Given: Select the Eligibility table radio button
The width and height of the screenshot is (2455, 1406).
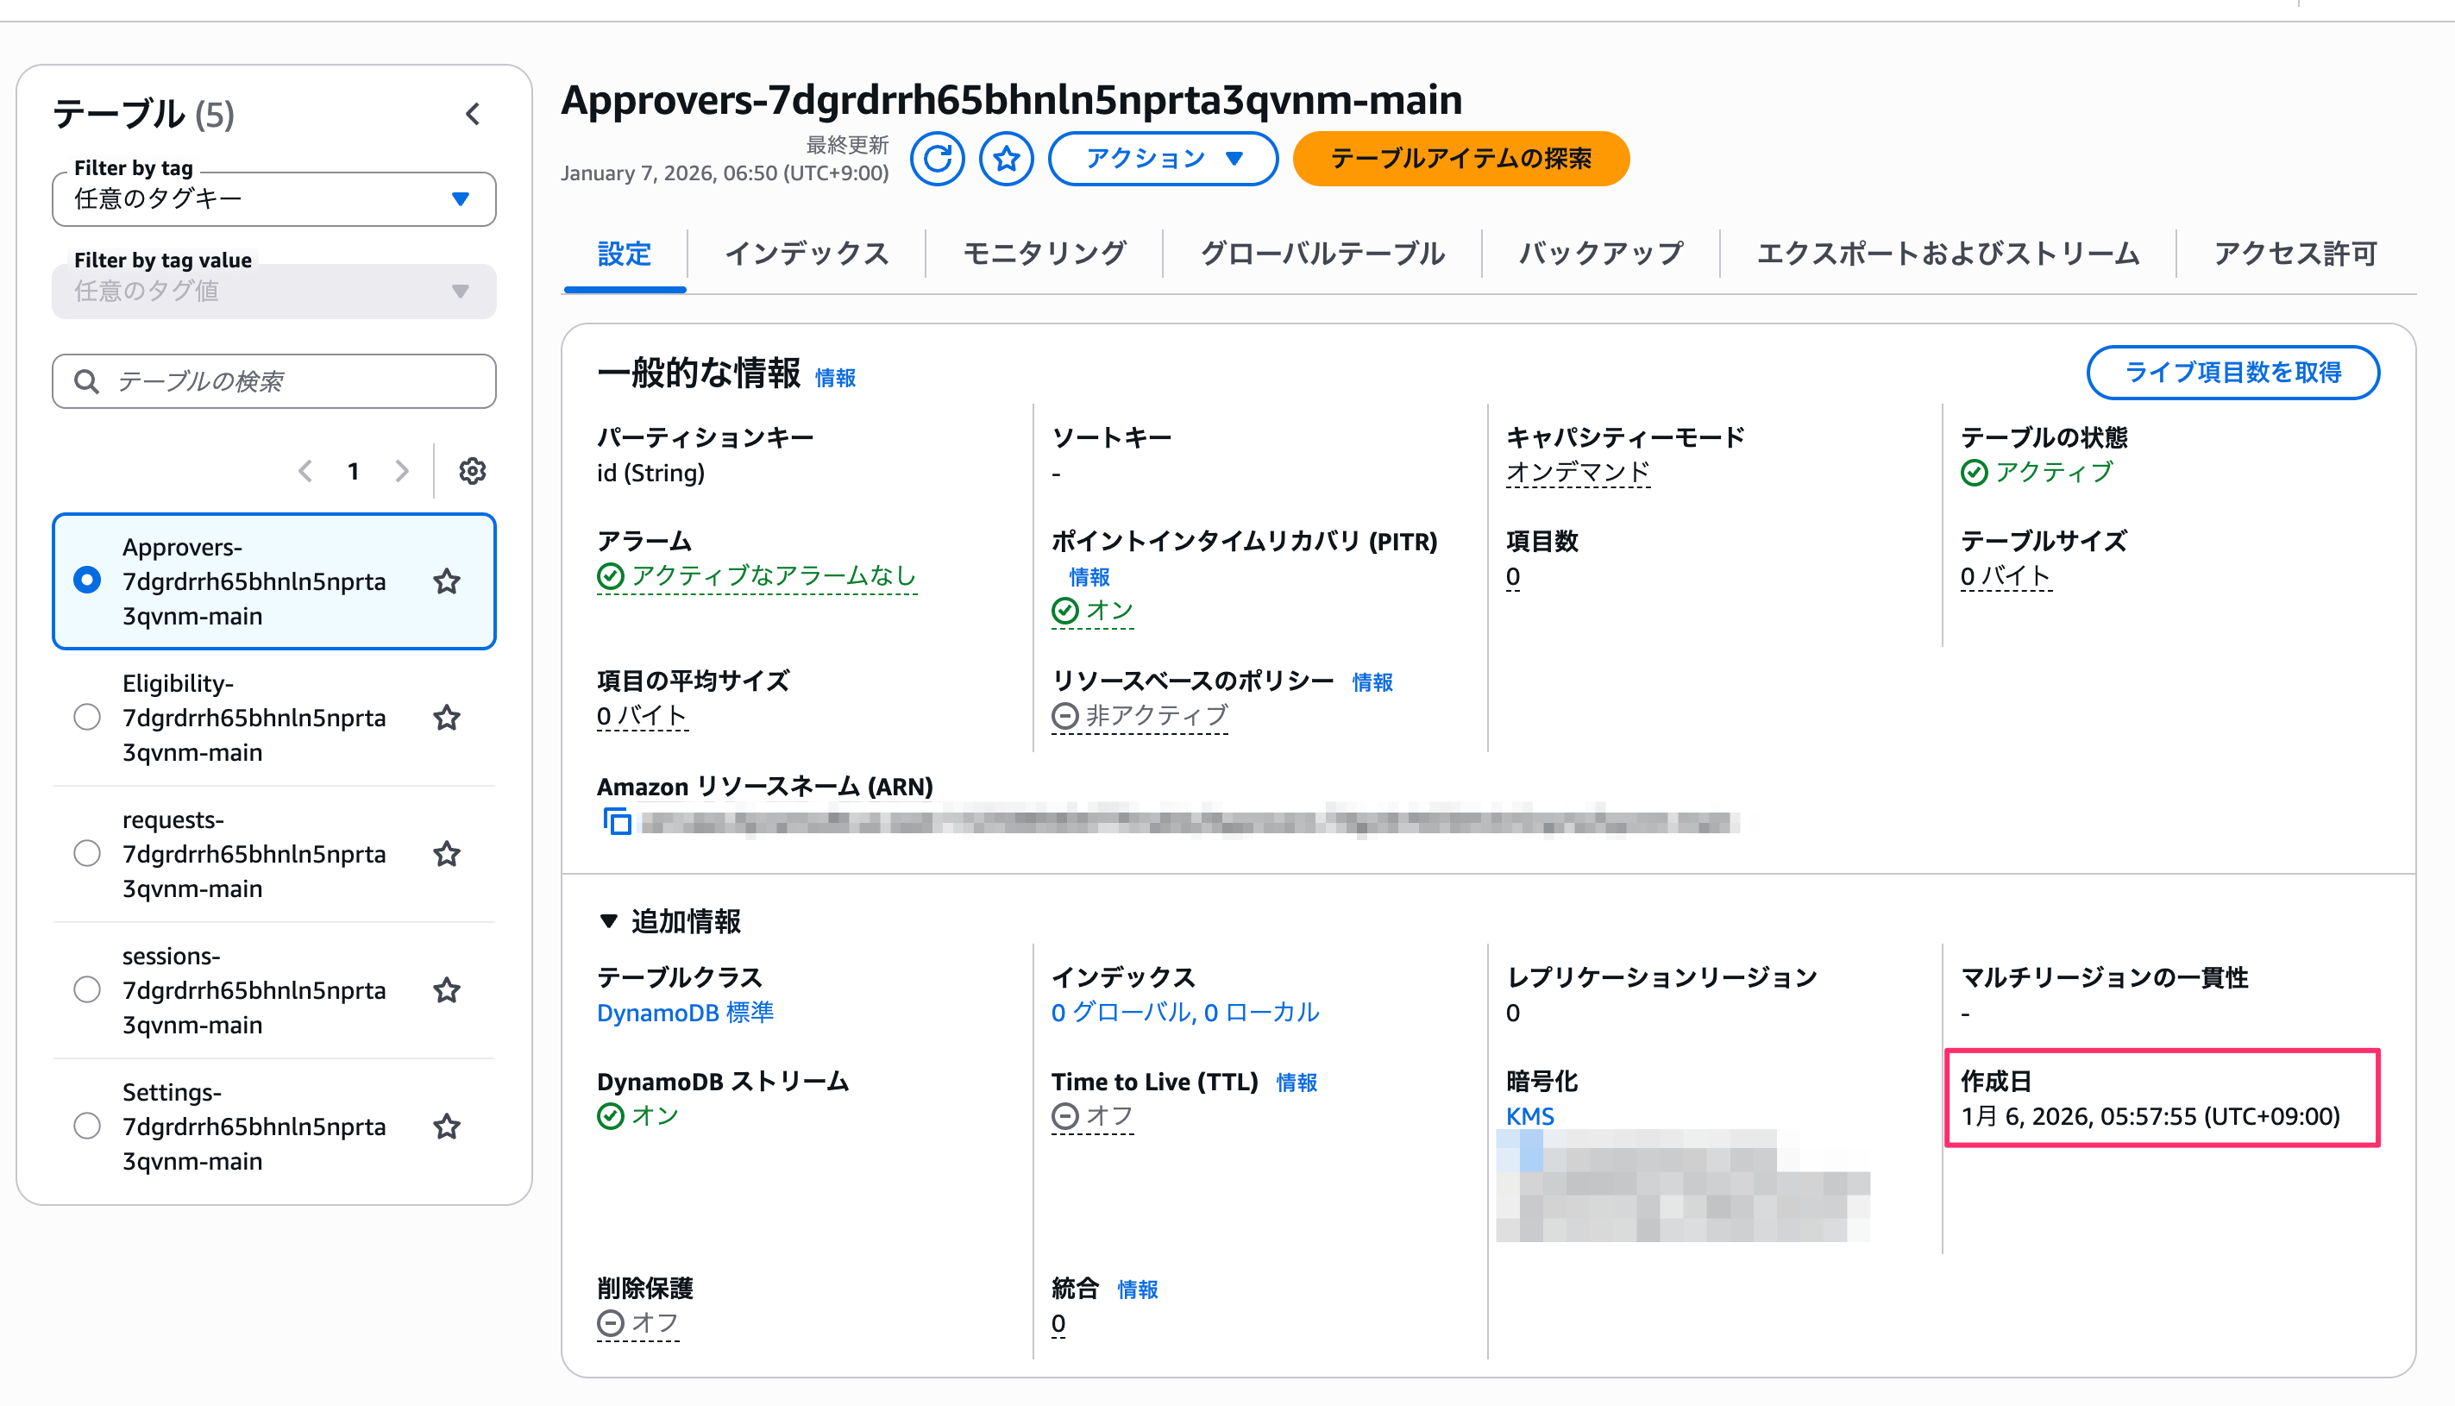Looking at the screenshot, I should point(87,718).
